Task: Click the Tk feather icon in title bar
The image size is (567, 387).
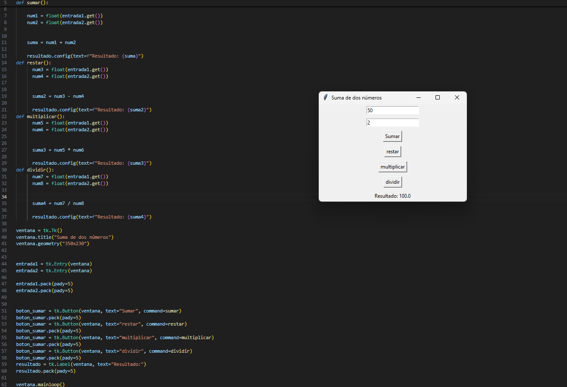Action: (x=326, y=97)
